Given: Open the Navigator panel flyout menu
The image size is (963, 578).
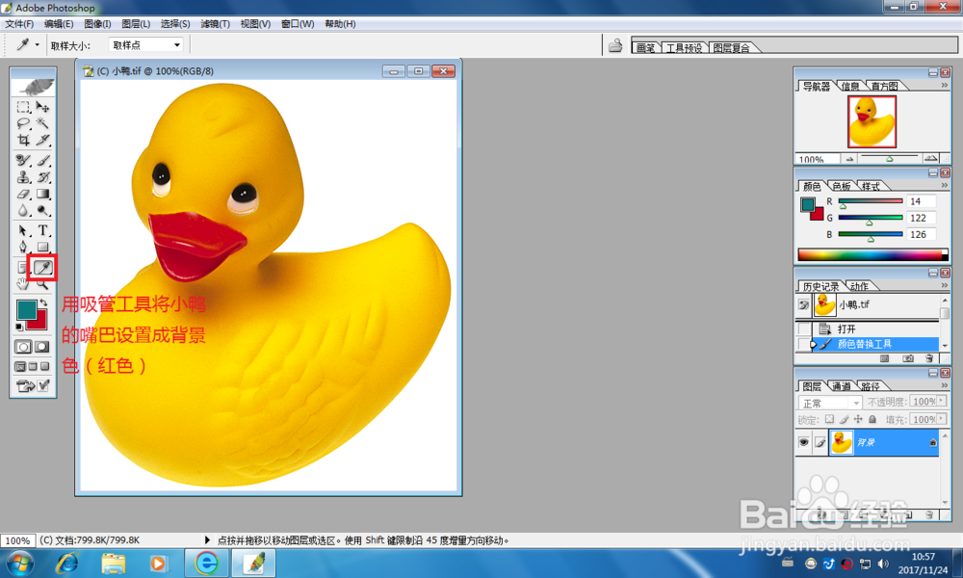Looking at the screenshot, I should click(945, 86).
